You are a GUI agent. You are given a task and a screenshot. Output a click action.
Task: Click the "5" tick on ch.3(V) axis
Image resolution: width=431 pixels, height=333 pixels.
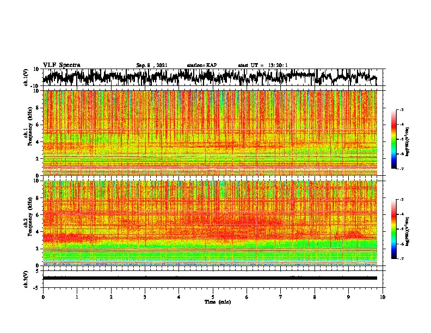tap(38, 271)
